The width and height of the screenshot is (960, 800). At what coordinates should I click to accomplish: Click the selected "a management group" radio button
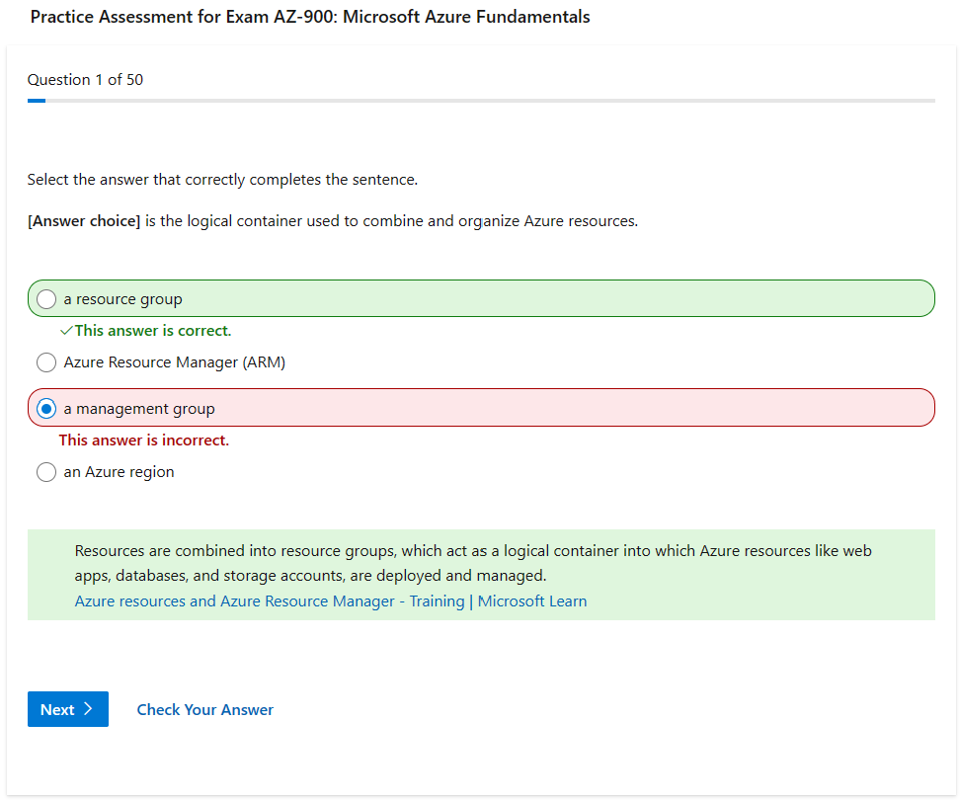click(x=46, y=409)
